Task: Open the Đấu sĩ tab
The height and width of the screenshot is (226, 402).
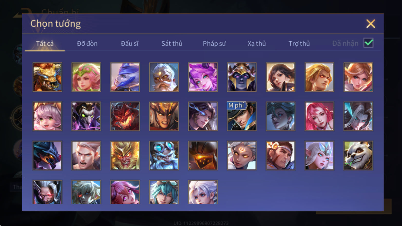Action: (130, 43)
